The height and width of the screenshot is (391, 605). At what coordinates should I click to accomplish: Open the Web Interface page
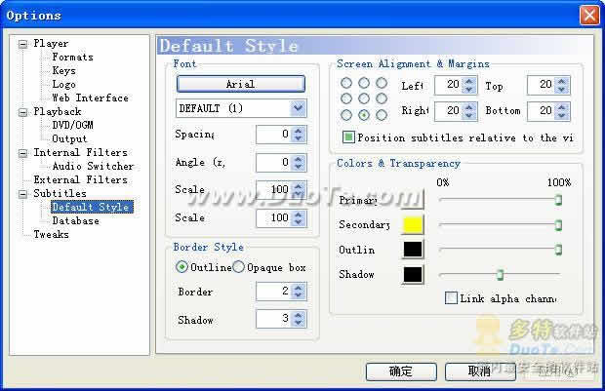coord(90,98)
